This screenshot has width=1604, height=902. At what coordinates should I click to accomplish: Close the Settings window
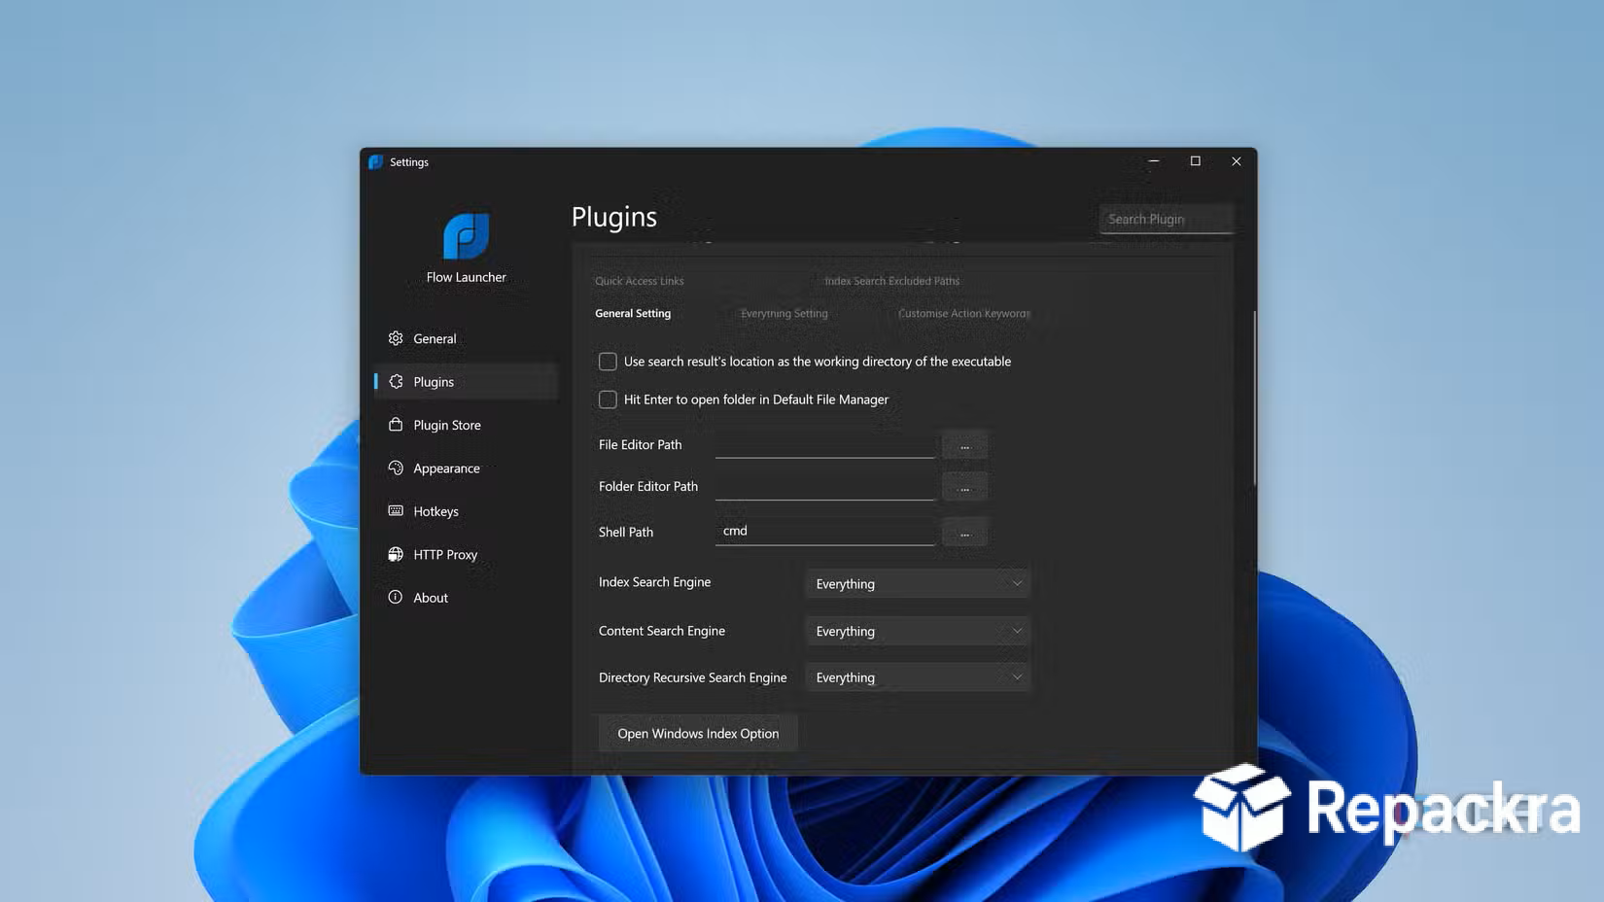[1237, 161]
